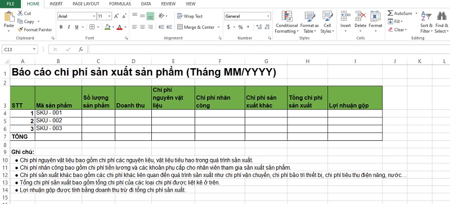Align text left in cell
Viewport: 450px width, 204px height.
[134, 27]
